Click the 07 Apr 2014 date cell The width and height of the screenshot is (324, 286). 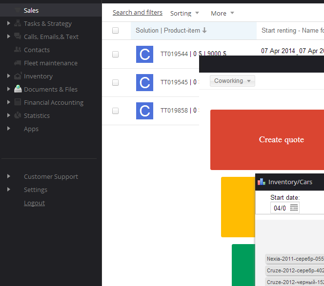(x=292, y=51)
